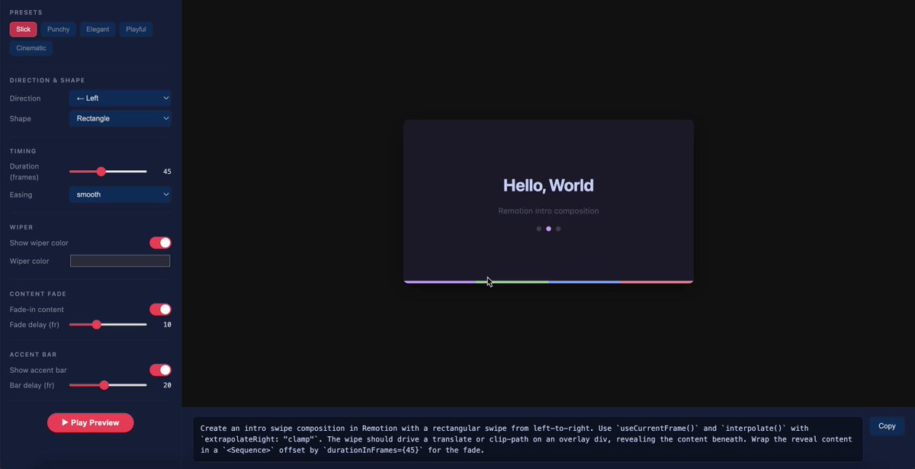Screen dimensions: 915x469
Task: Choose the Elegant preset
Action: click(98, 29)
